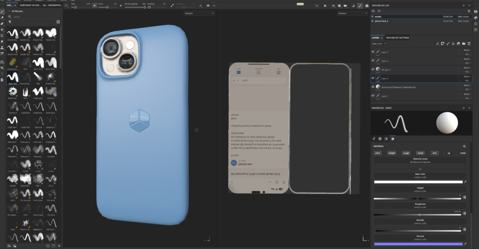Select the Clone stamp tool
479x249 pixels.
(2, 48)
